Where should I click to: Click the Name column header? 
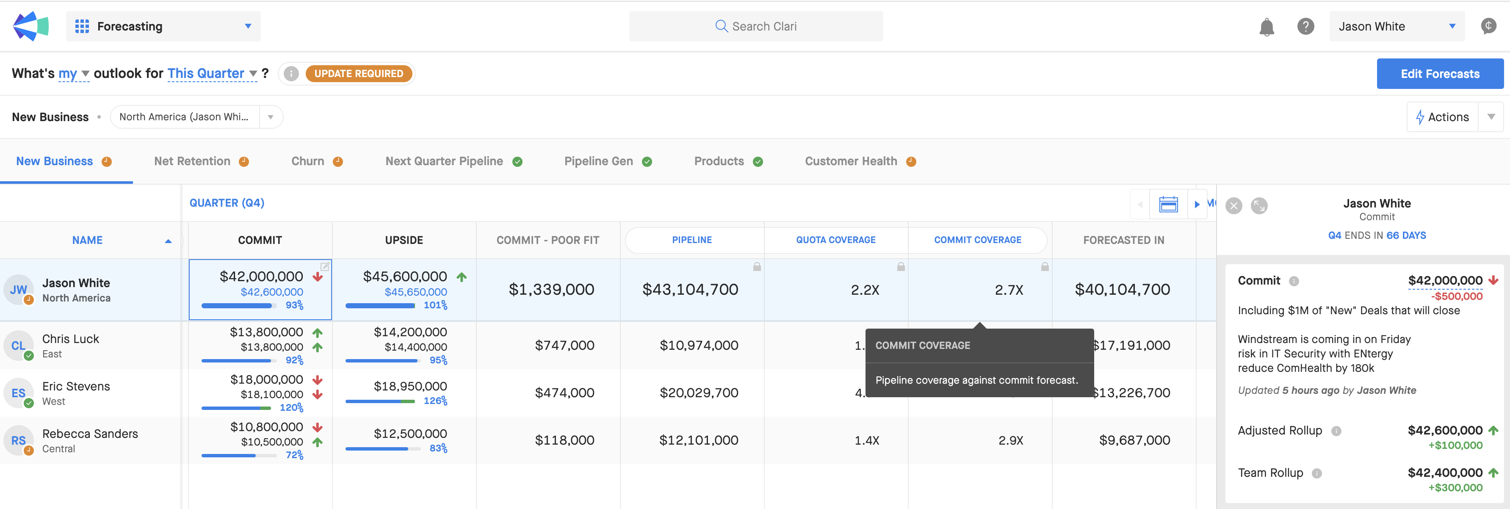point(87,241)
